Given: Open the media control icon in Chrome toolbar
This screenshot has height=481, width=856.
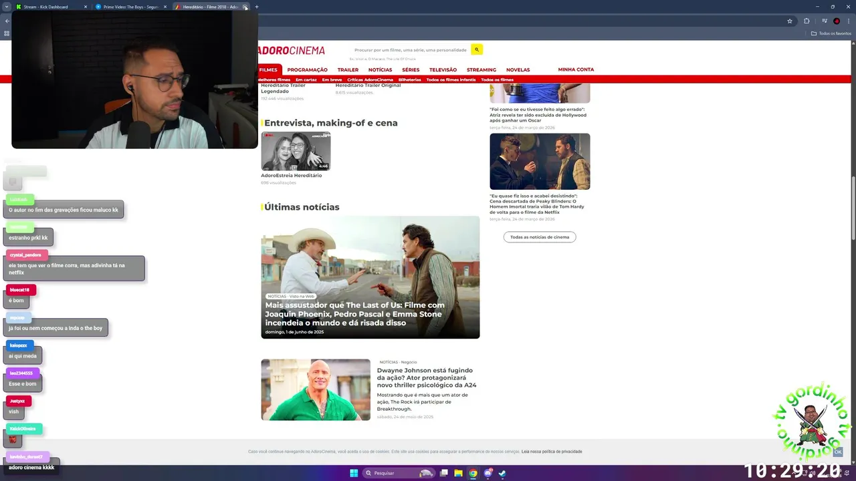Looking at the screenshot, I should point(824,21).
